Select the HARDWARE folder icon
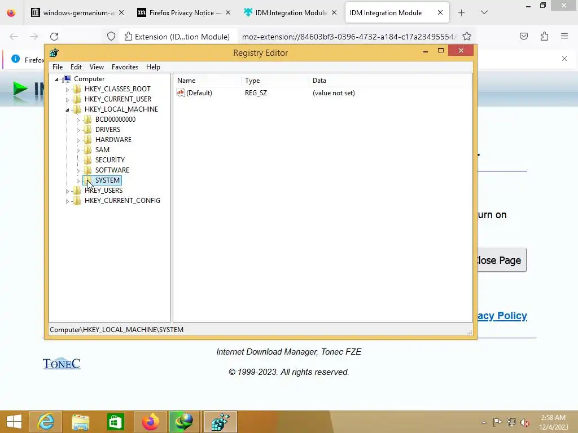The image size is (578, 433). [x=87, y=140]
